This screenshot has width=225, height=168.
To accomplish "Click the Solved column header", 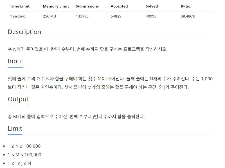I will coord(152,6).
